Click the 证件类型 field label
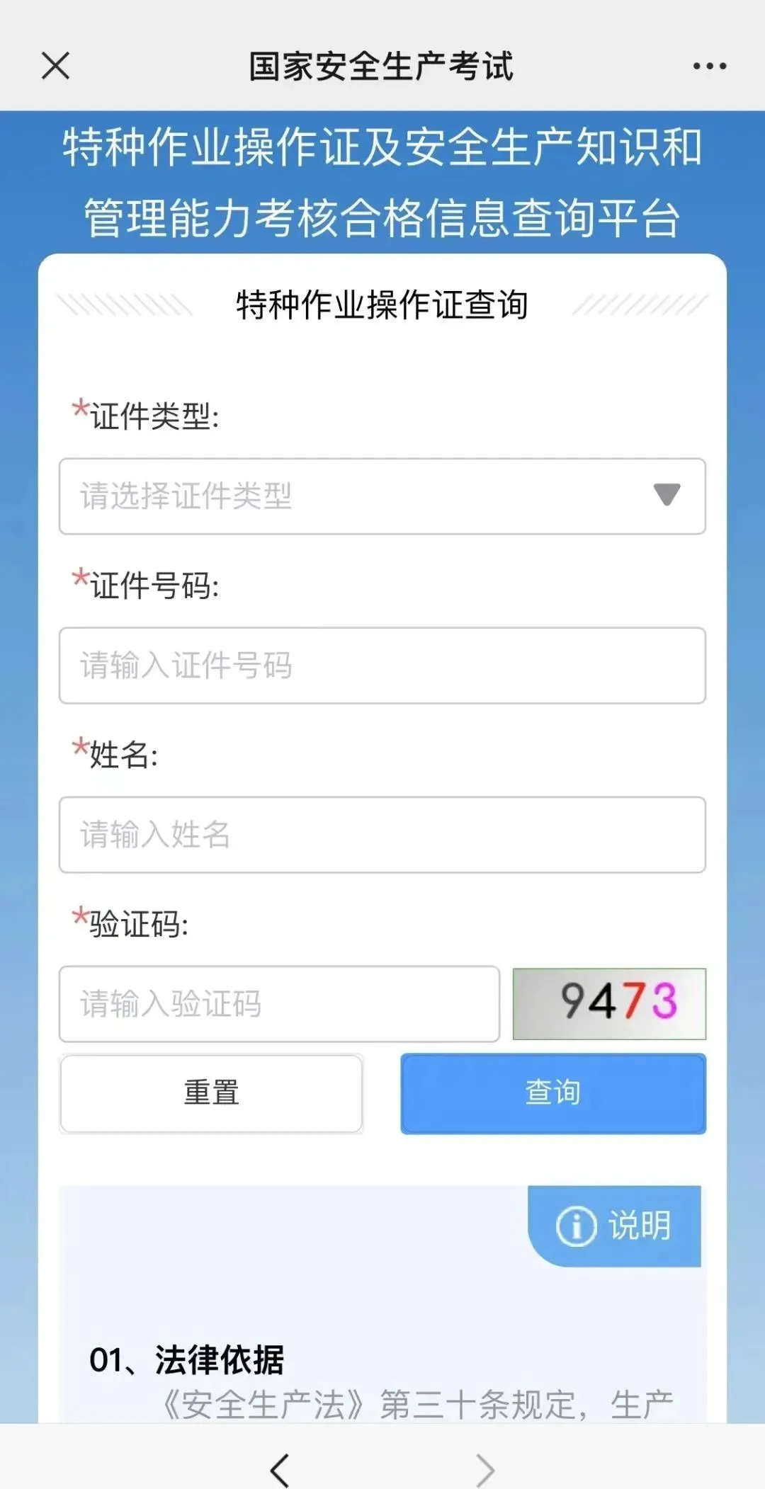 (x=154, y=416)
